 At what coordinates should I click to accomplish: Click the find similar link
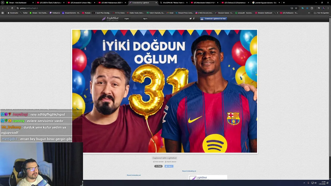(x=159, y=162)
